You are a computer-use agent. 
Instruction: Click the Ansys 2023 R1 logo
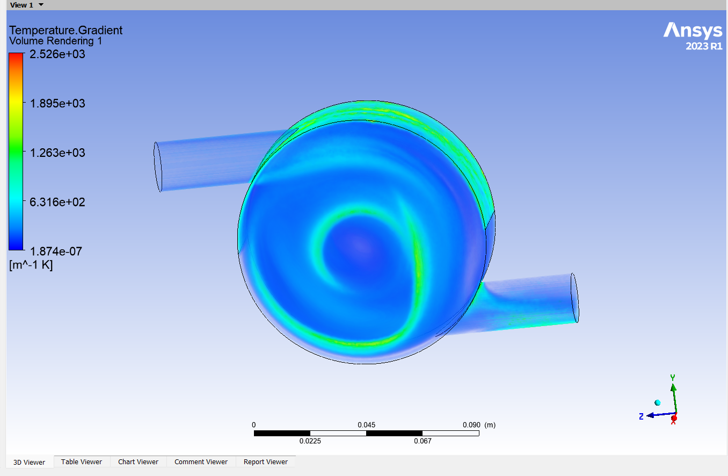693,35
